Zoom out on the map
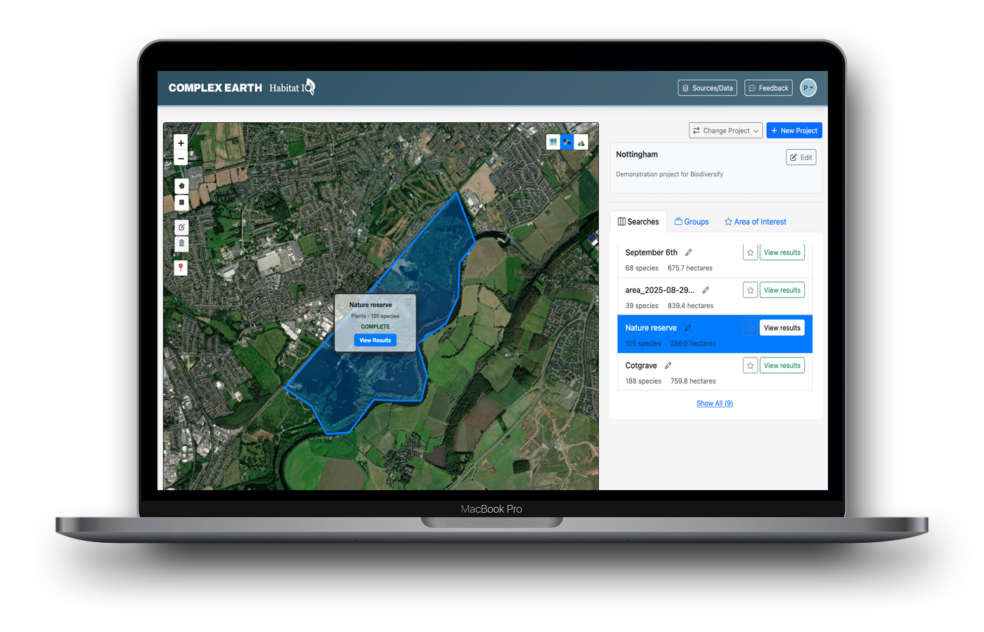 click(x=181, y=158)
